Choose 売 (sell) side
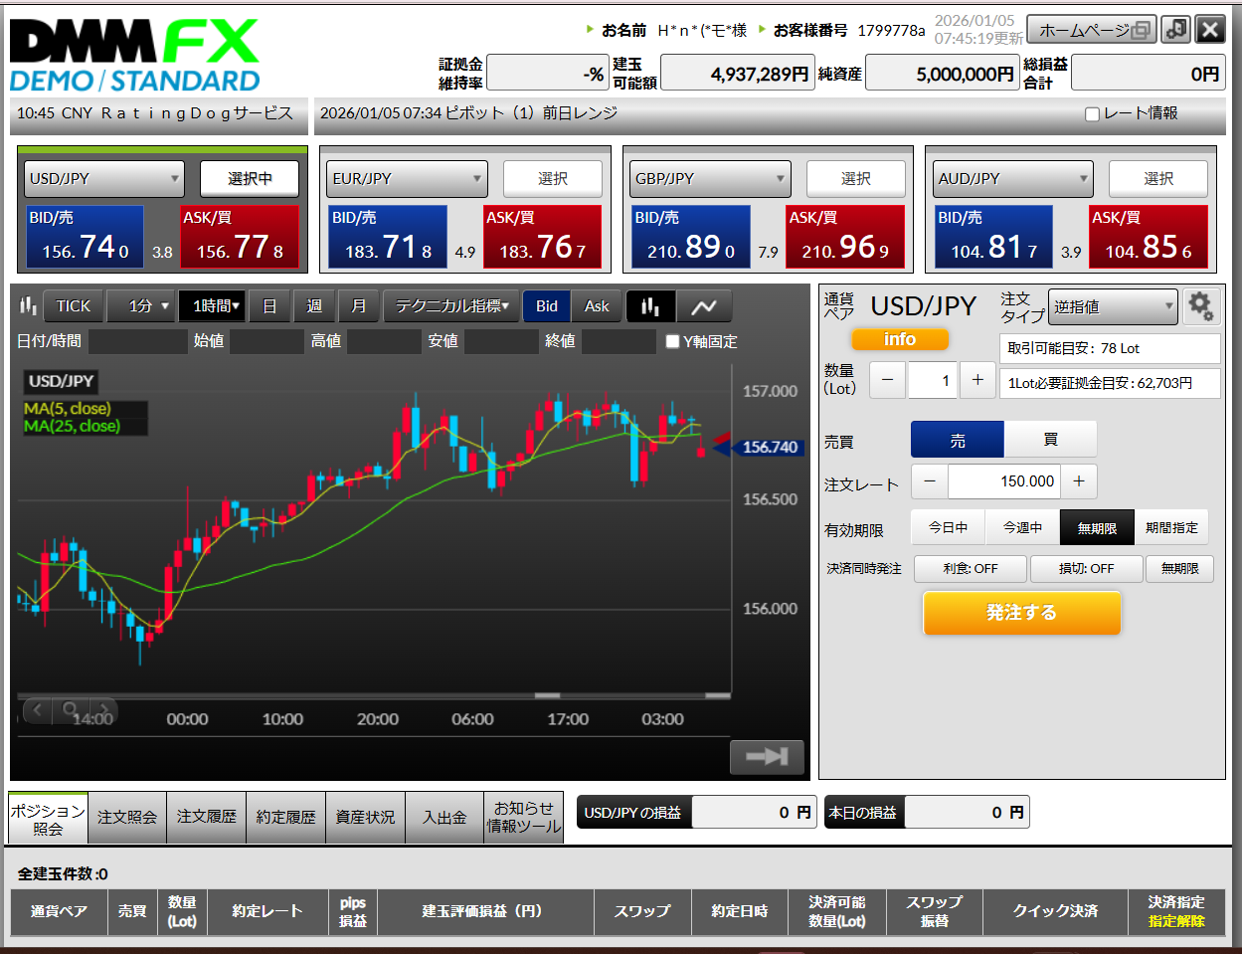Screen dimensions: 1242x954 click(958, 440)
